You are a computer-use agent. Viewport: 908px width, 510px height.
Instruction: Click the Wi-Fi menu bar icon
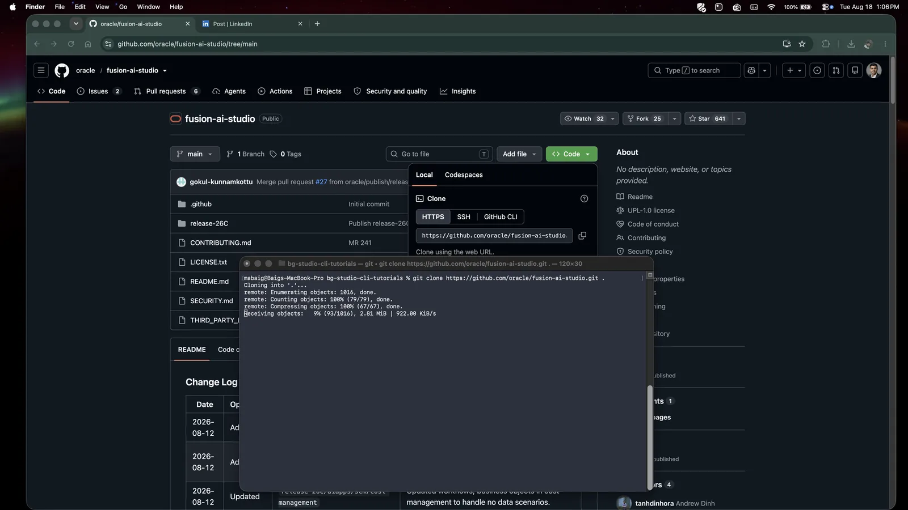pos(771,7)
